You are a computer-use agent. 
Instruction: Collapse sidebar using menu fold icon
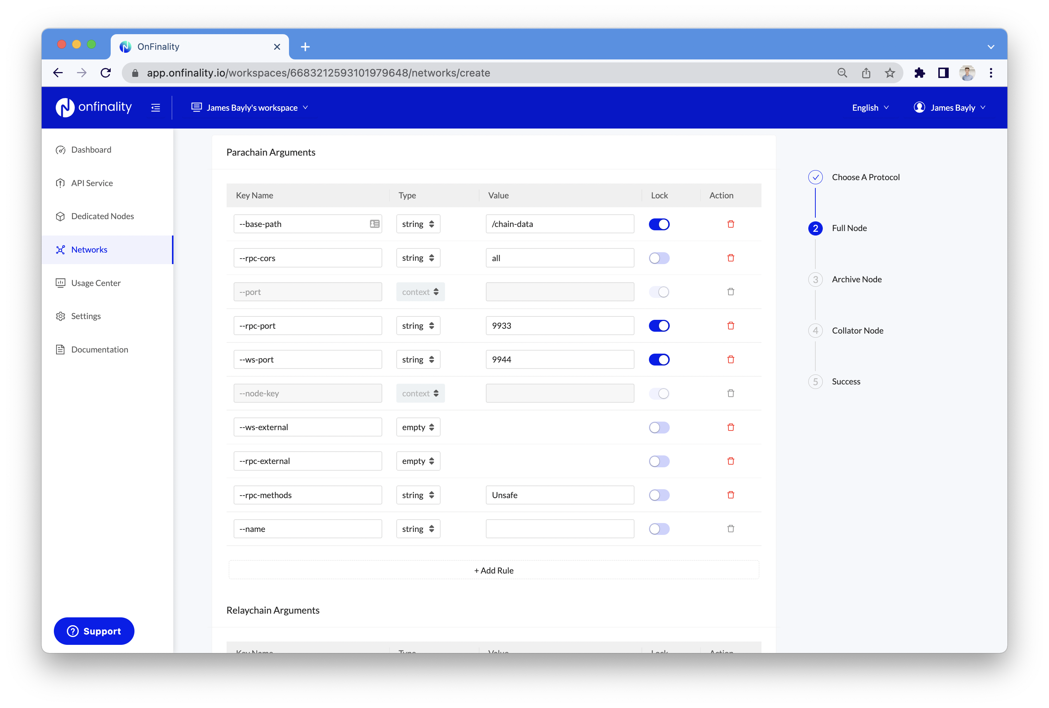tap(155, 107)
